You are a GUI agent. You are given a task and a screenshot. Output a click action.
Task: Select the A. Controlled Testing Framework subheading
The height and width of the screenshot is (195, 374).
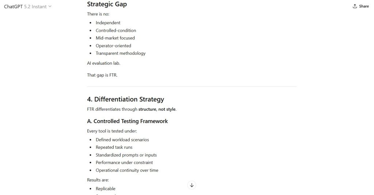[127, 121]
